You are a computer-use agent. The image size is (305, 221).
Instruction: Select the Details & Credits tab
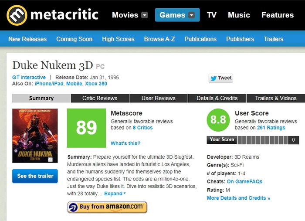click(217, 98)
